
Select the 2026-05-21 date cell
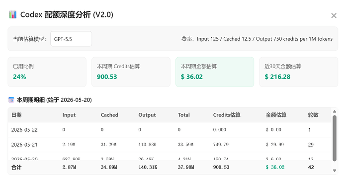tap(24, 145)
